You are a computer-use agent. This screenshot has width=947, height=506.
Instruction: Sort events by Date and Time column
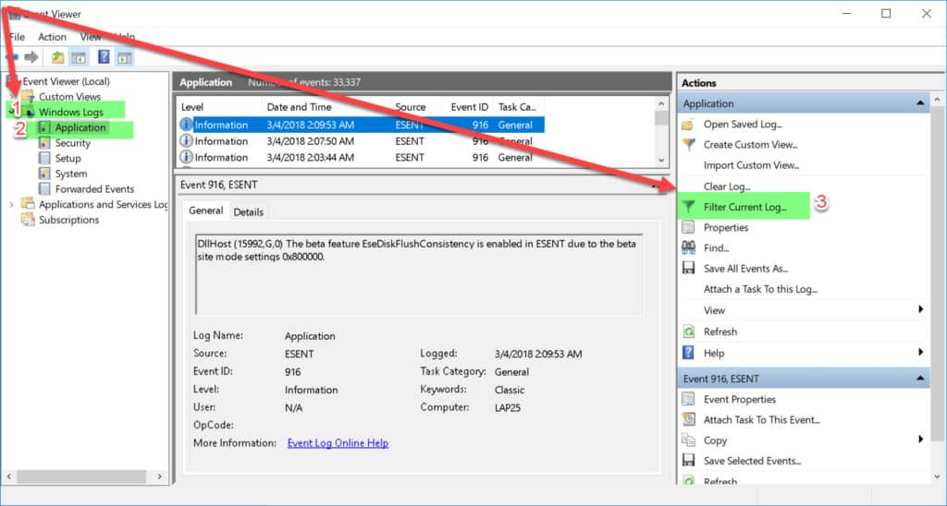(x=326, y=107)
